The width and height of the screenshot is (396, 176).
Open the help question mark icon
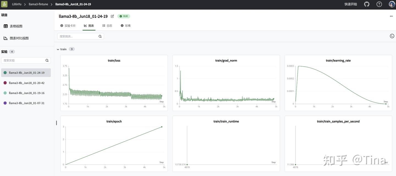coord(379,4)
